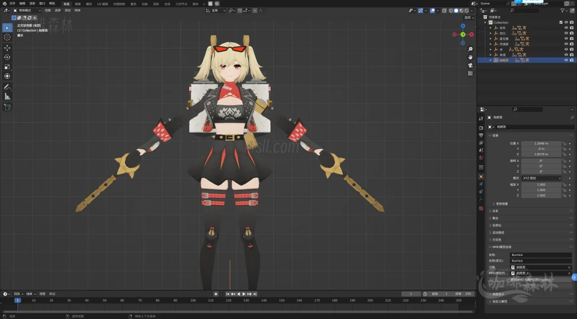Viewport: 577px width, 319px height.
Task: Open the World properties tab
Action: 481,158
